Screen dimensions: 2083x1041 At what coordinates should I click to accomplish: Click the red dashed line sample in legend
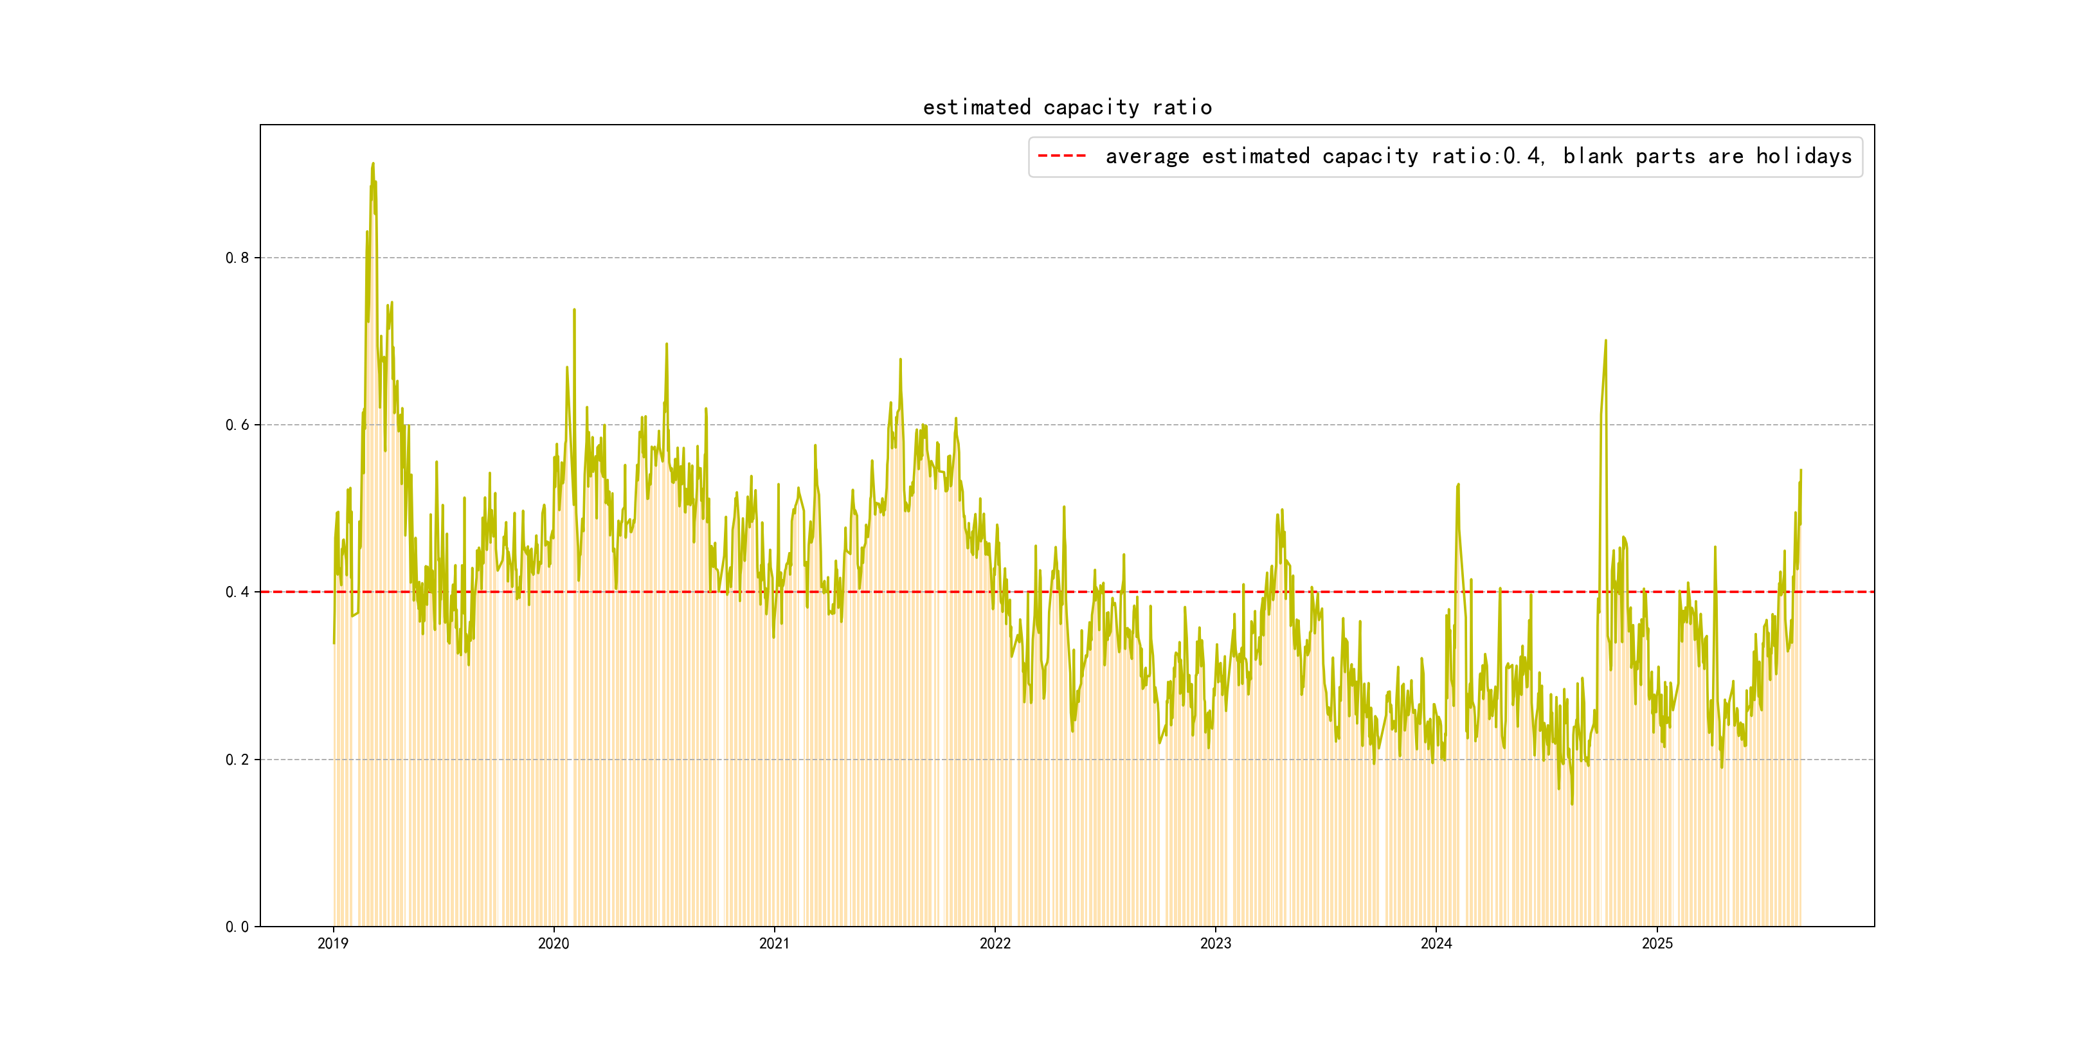click(1061, 156)
